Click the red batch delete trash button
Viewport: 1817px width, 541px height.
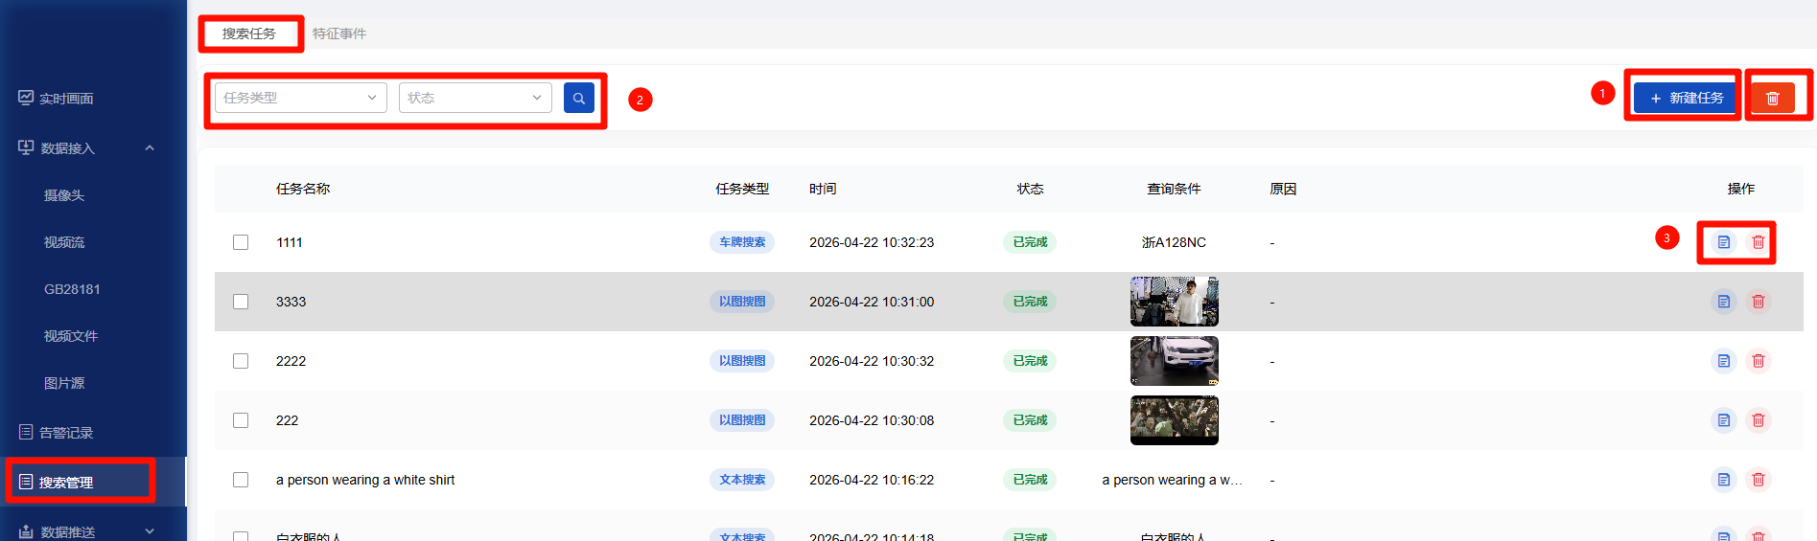[x=1773, y=98]
